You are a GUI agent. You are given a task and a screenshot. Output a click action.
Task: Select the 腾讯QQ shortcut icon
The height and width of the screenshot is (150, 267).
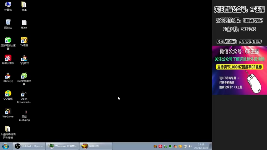[8, 77]
